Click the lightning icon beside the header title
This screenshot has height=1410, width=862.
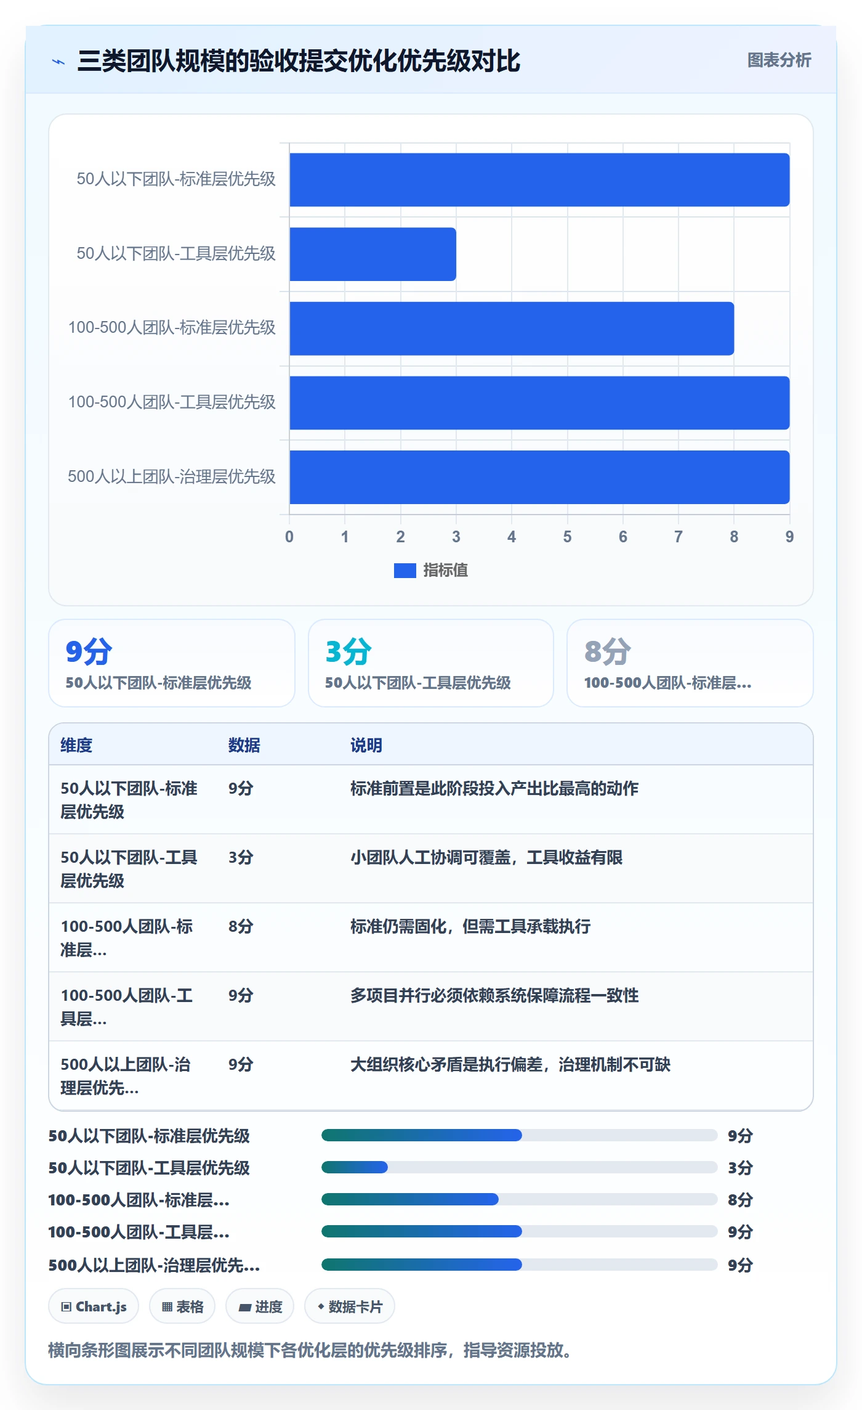coord(58,62)
